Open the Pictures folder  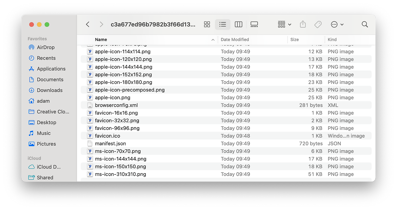pos(47,144)
